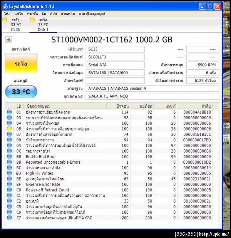Click raw value 0000000010D2
The width and height of the screenshot is (231, 238).
[x=197, y=162]
